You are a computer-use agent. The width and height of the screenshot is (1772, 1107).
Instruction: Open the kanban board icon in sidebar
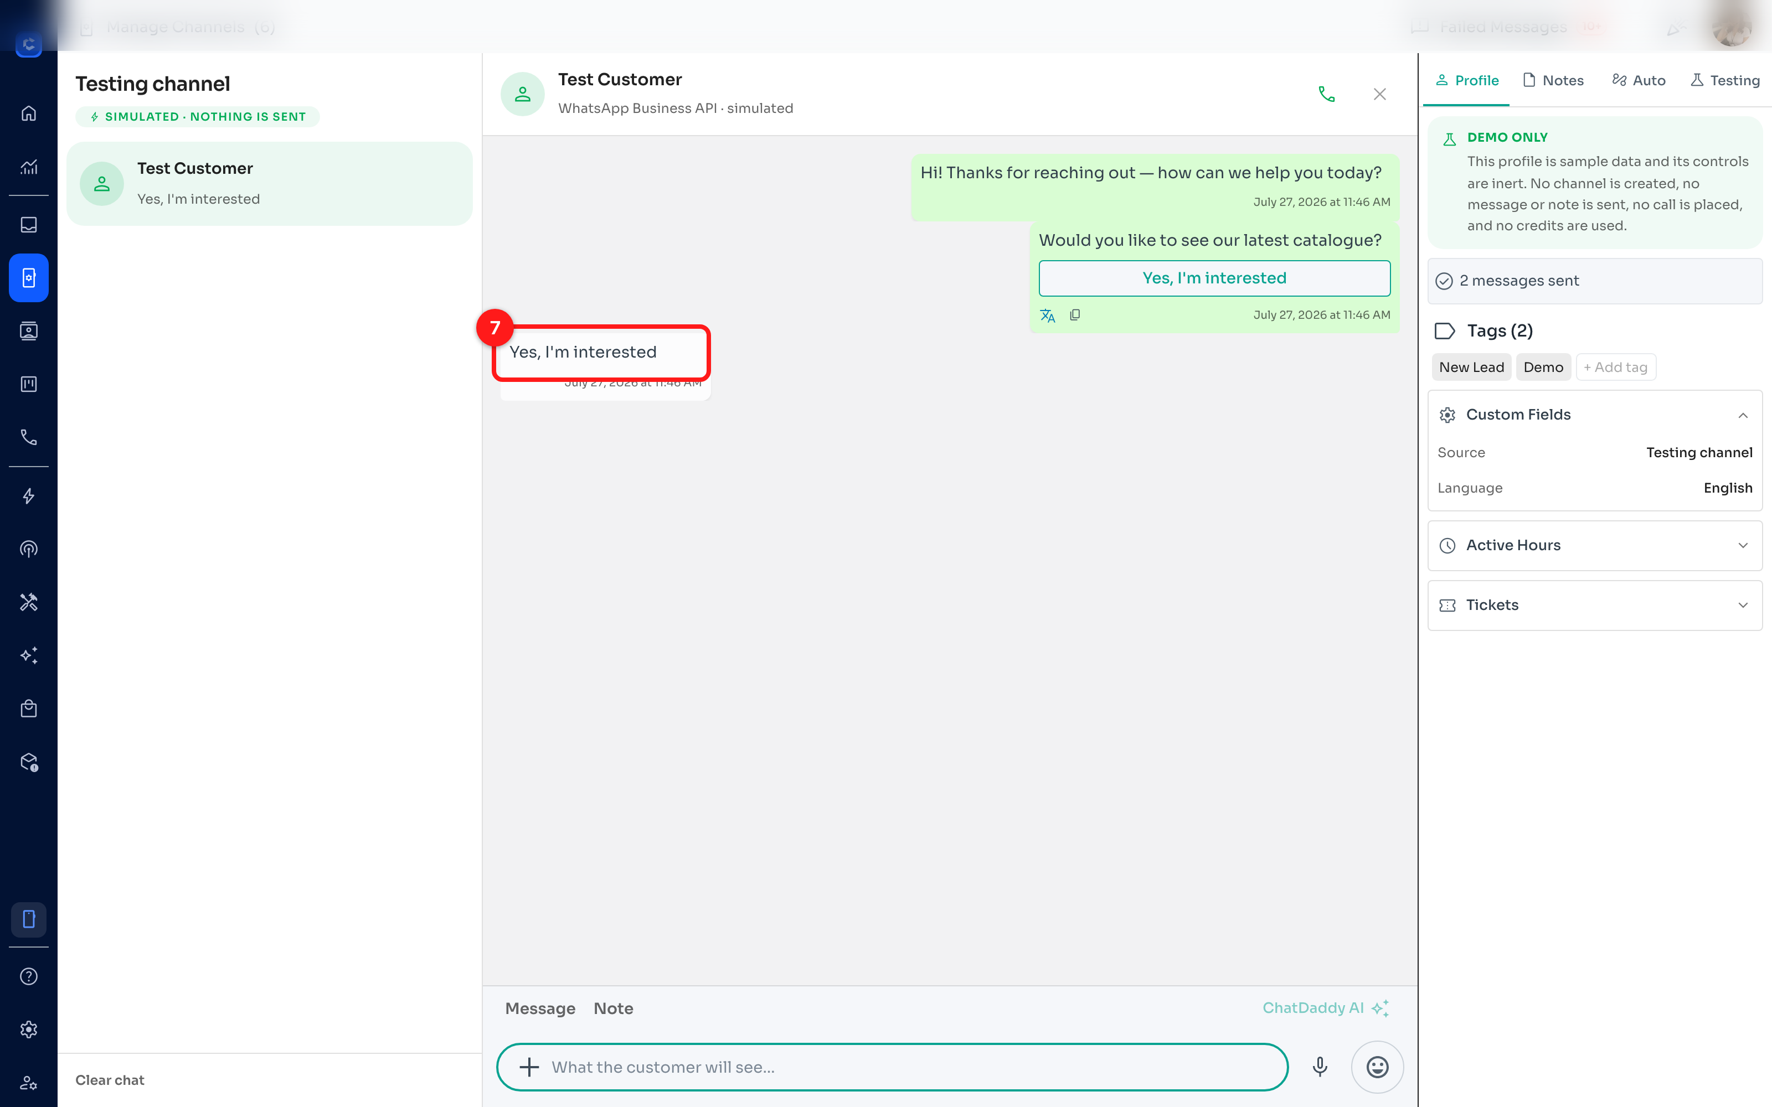(x=29, y=384)
